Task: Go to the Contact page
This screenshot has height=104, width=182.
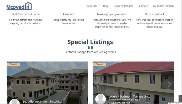Action: pos(143,6)
